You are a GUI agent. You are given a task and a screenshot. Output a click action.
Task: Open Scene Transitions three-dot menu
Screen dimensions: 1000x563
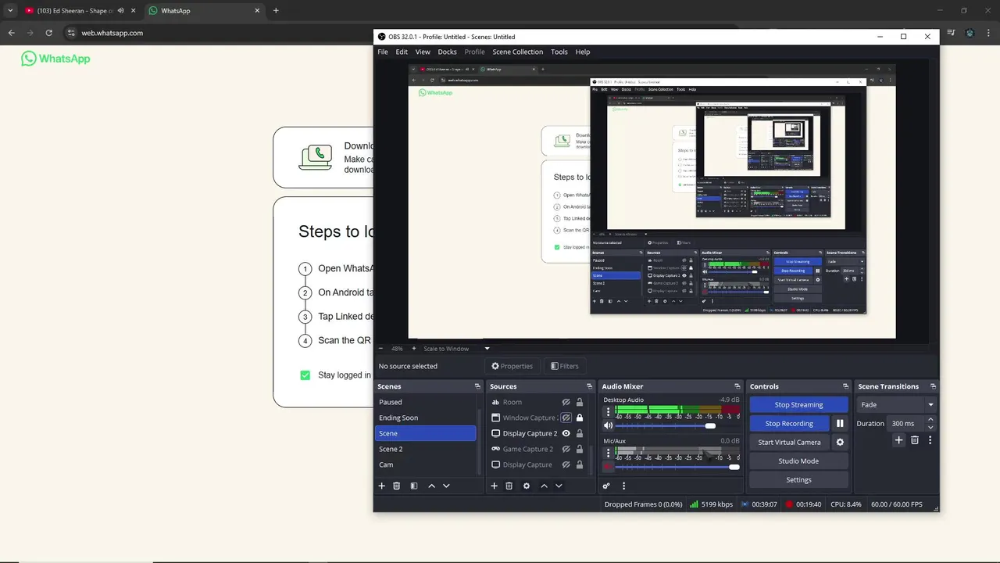930,440
